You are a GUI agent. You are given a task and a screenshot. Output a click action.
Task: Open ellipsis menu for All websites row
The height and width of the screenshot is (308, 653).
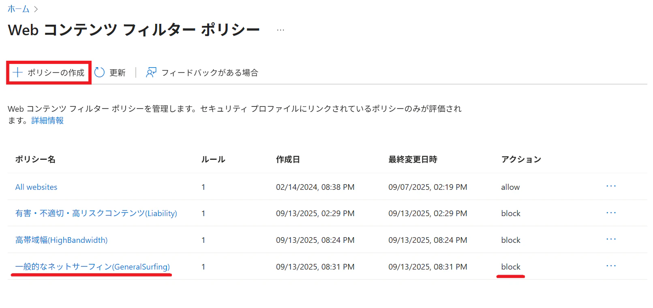point(611,186)
